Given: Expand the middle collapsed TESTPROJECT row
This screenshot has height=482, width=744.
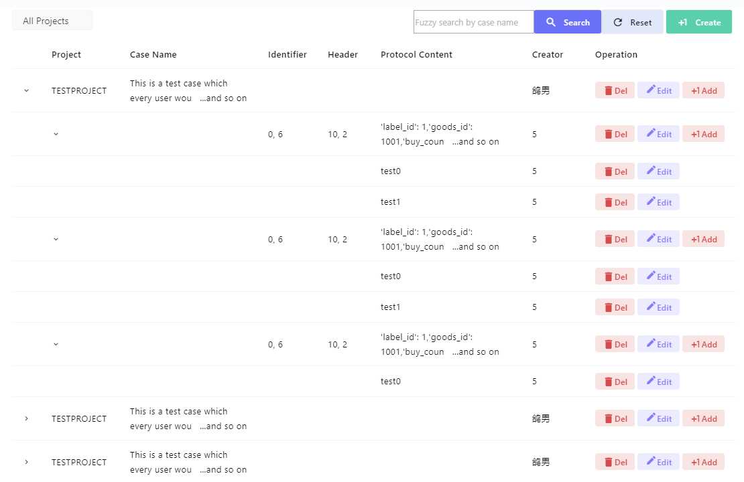Looking at the screenshot, I should [x=27, y=418].
